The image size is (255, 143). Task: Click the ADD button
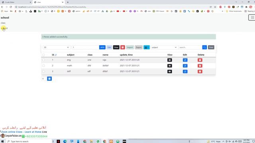pos(102,47)
